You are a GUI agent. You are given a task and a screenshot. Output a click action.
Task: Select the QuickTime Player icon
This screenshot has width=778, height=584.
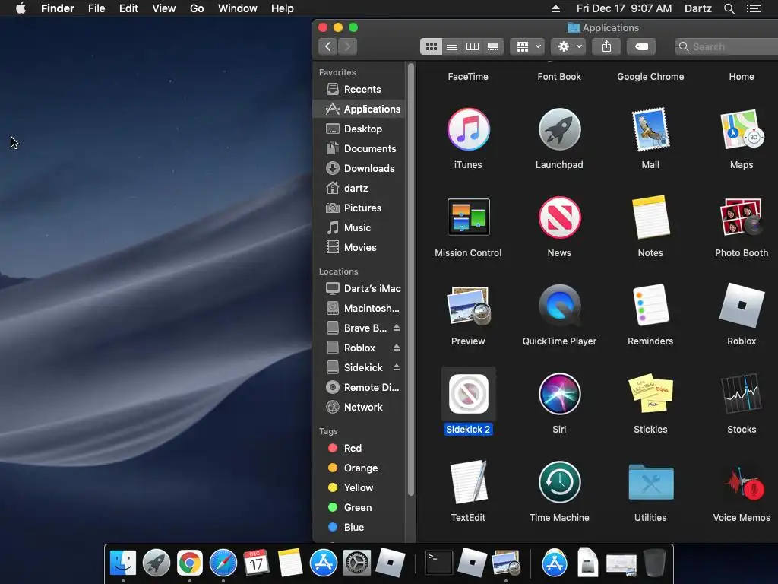(x=559, y=306)
